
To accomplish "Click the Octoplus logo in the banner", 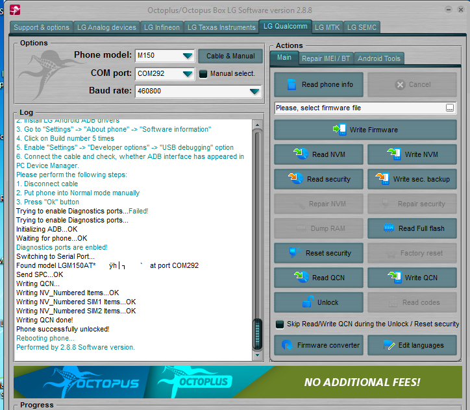I will (195, 381).
